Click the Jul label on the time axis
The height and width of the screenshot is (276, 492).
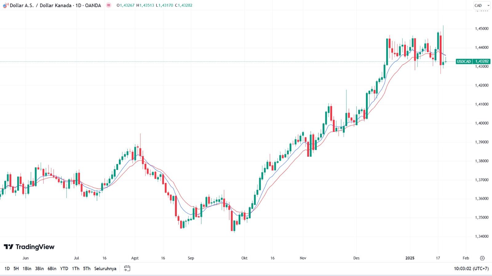point(77,258)
